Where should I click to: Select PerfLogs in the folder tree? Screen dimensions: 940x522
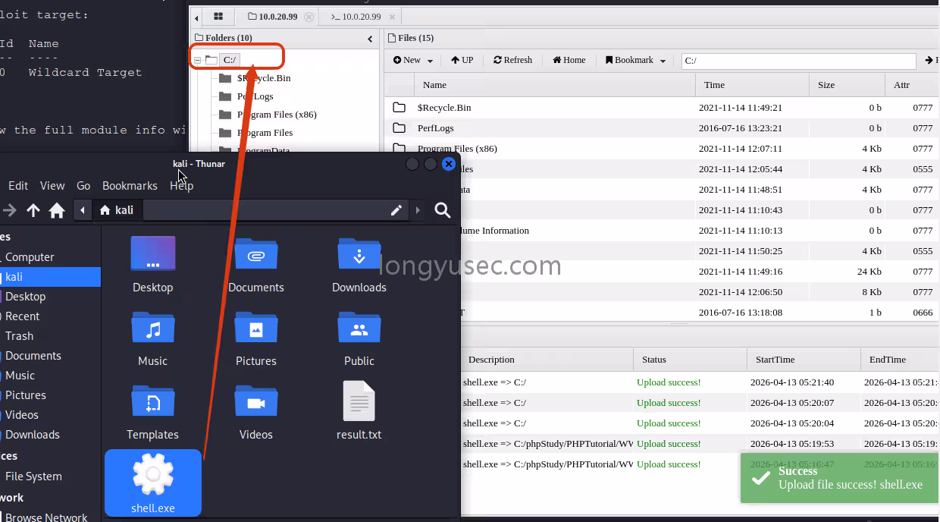point(255,96)
